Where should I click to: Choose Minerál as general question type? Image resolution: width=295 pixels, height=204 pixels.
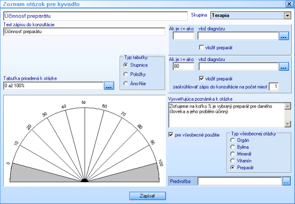point(233,154)
